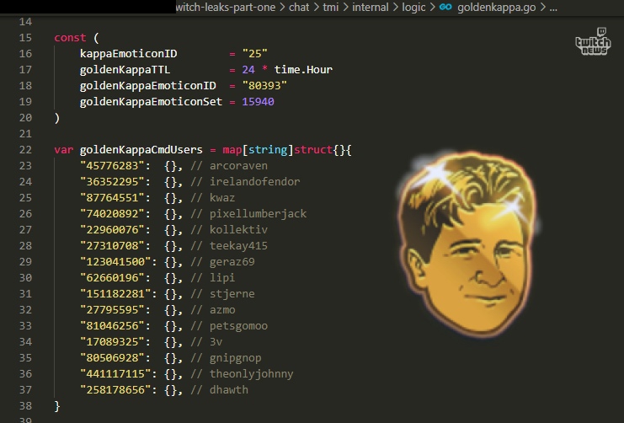This screenshot has height=423, width=624.
Task: Click the 'petsgomoo' comment
Action: point(239,326)
